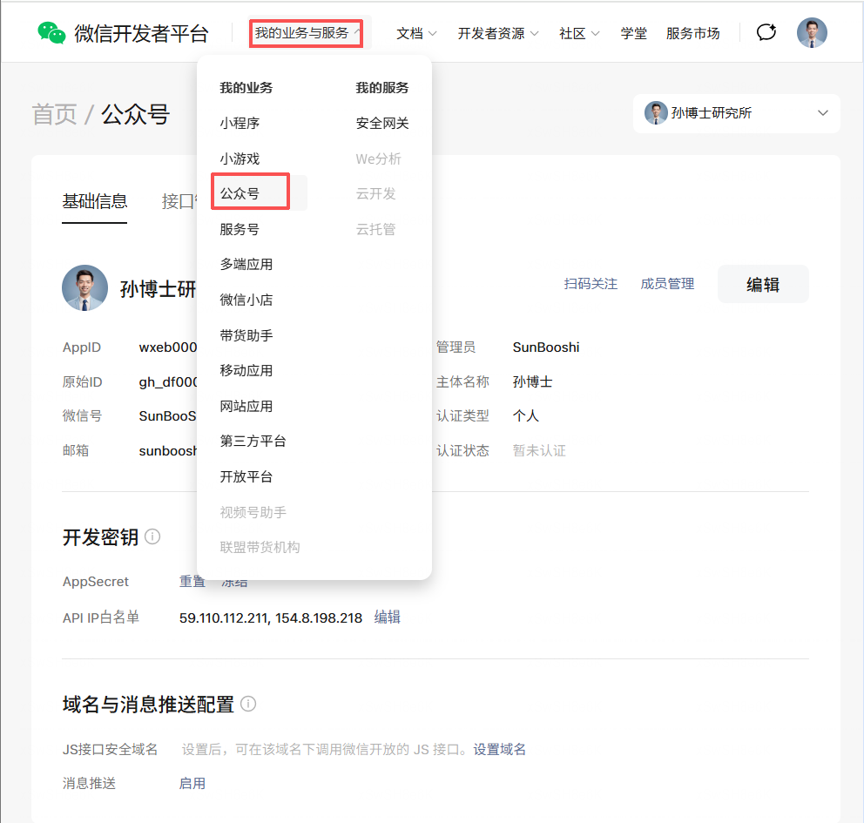Click info icon beside 域名与消息推送配置
The height and width of the screenshot is (823, 864).
(248, 704)
